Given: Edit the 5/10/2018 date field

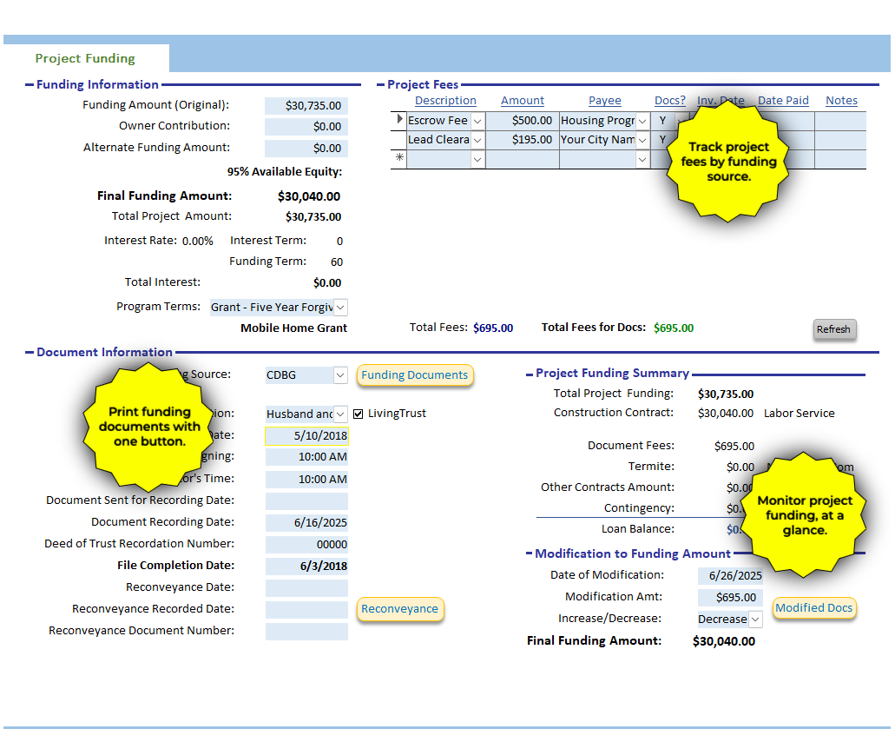Looking at the screenshot, I should 306,436.
